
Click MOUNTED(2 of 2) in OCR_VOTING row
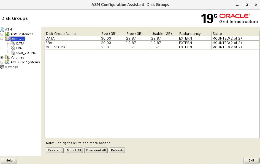235,47
